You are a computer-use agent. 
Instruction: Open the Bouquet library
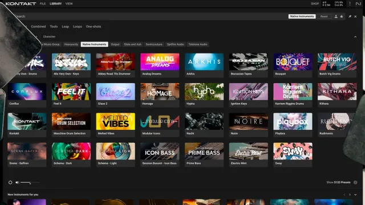pyautogui.click(x=293, y=65)
